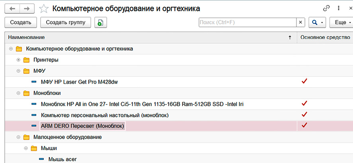
Task: Expand the Принтеры group
Action: (x=18, y=60)
